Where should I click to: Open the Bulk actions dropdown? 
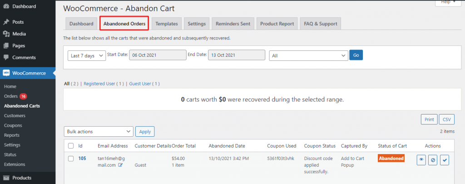pos(99,131)
